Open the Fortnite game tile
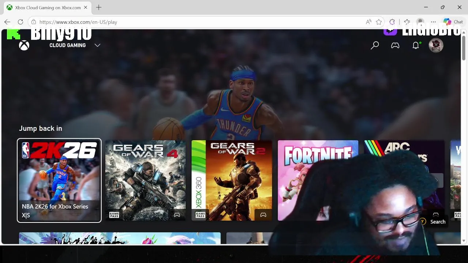 point(318,180)
